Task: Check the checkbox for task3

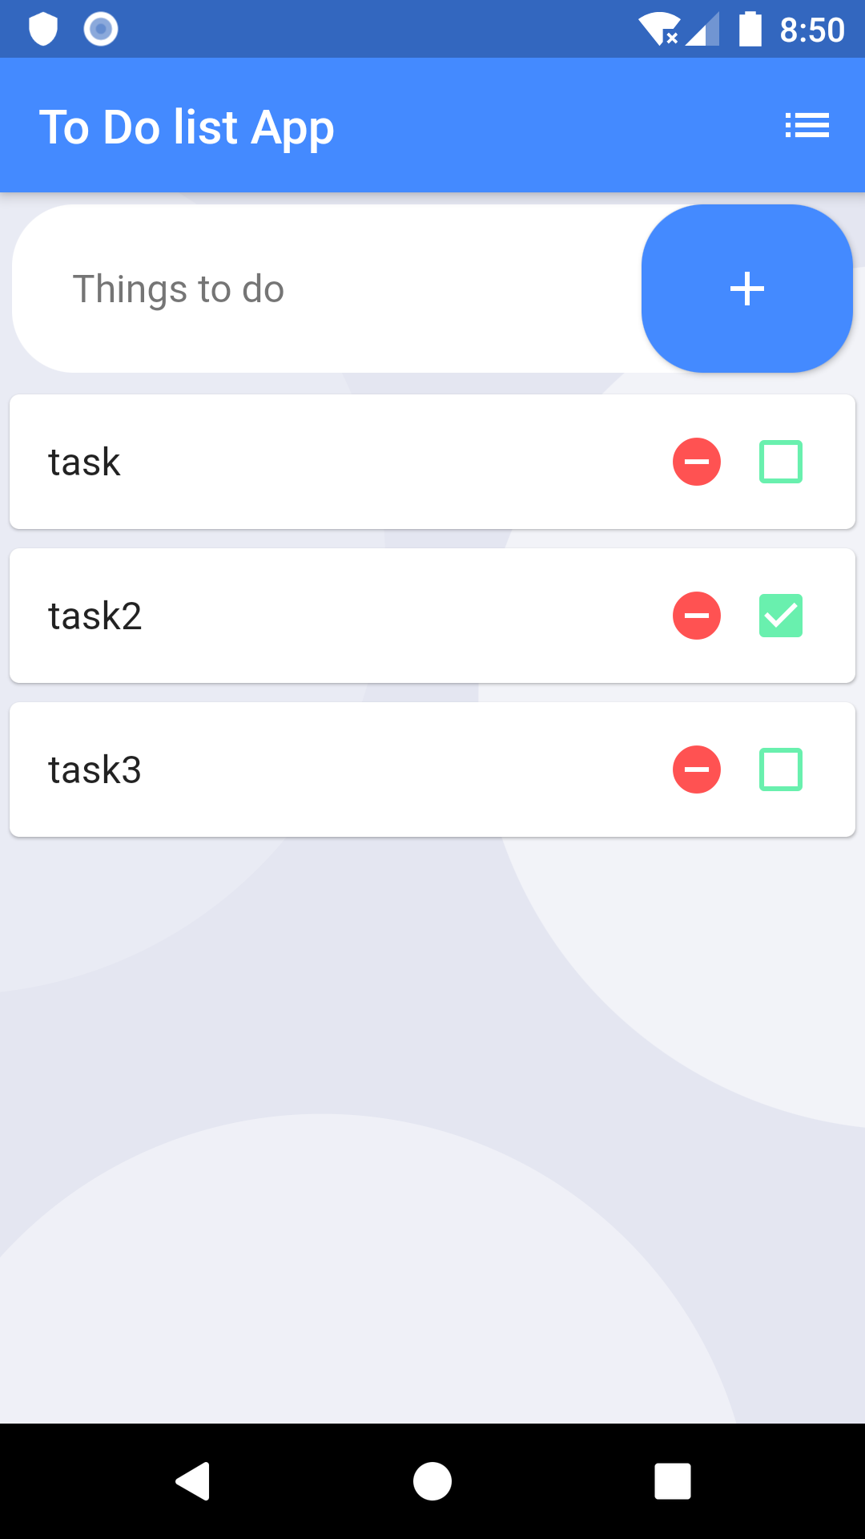Action: (781, 769)
